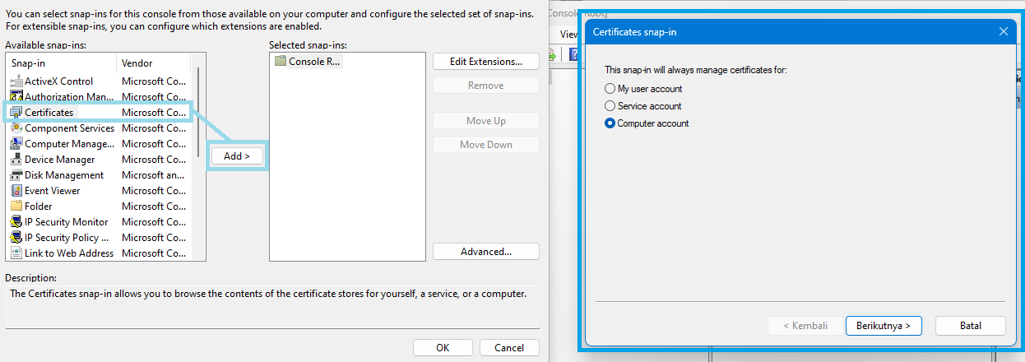
Task: Select 'Disk Management' row text
Action: [64, 175]
